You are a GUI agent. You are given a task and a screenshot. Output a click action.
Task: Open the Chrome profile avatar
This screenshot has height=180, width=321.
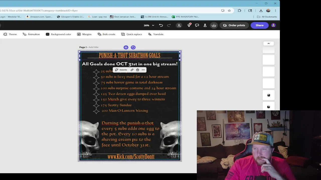click(268, 10)
